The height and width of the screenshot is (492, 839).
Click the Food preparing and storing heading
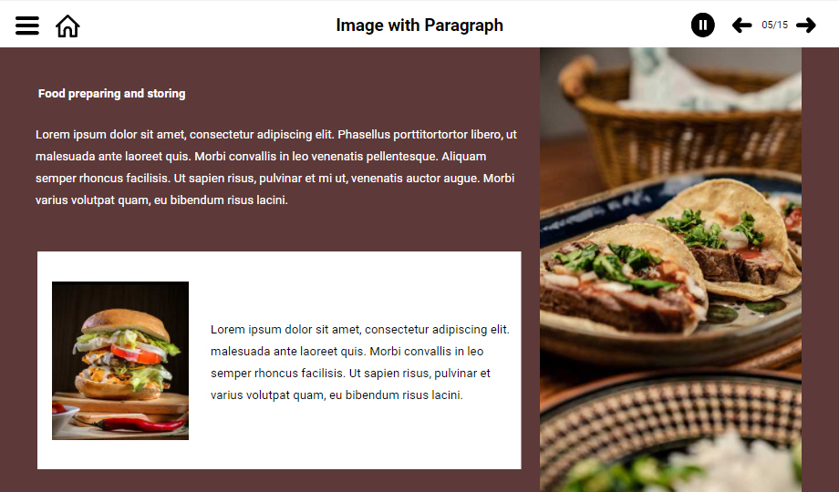tap(112, 94)
